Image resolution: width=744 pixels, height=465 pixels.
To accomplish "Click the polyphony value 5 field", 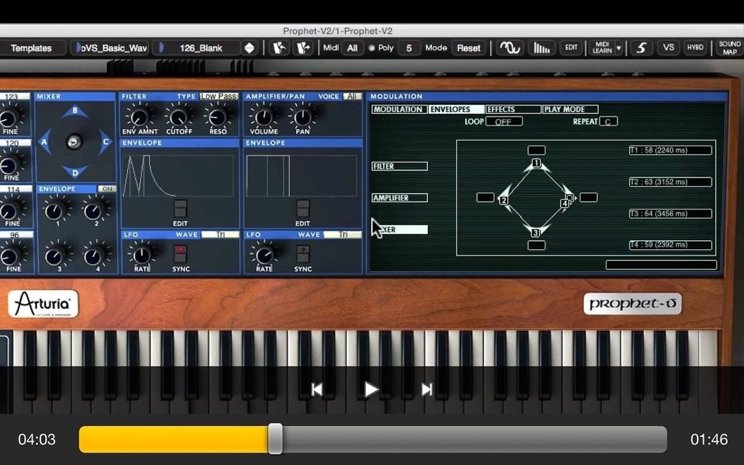I will 409,48.
